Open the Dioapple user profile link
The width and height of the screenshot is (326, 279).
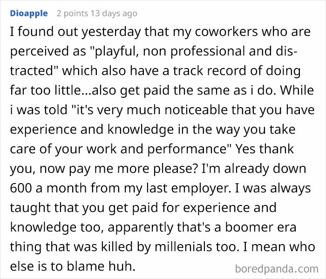28,13
